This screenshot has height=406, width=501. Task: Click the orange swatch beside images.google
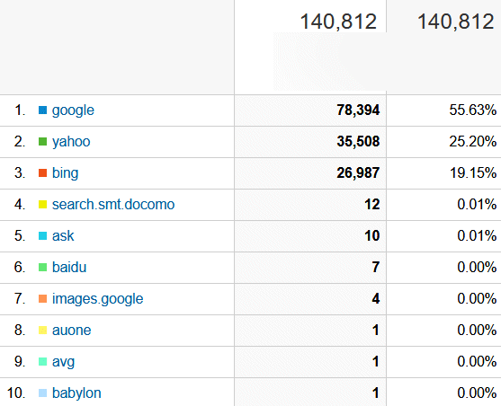coord(42,299)
